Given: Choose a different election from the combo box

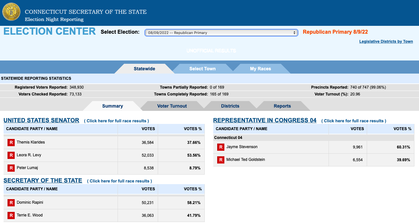Looking at the screenshot, I should tap(221, 33).
